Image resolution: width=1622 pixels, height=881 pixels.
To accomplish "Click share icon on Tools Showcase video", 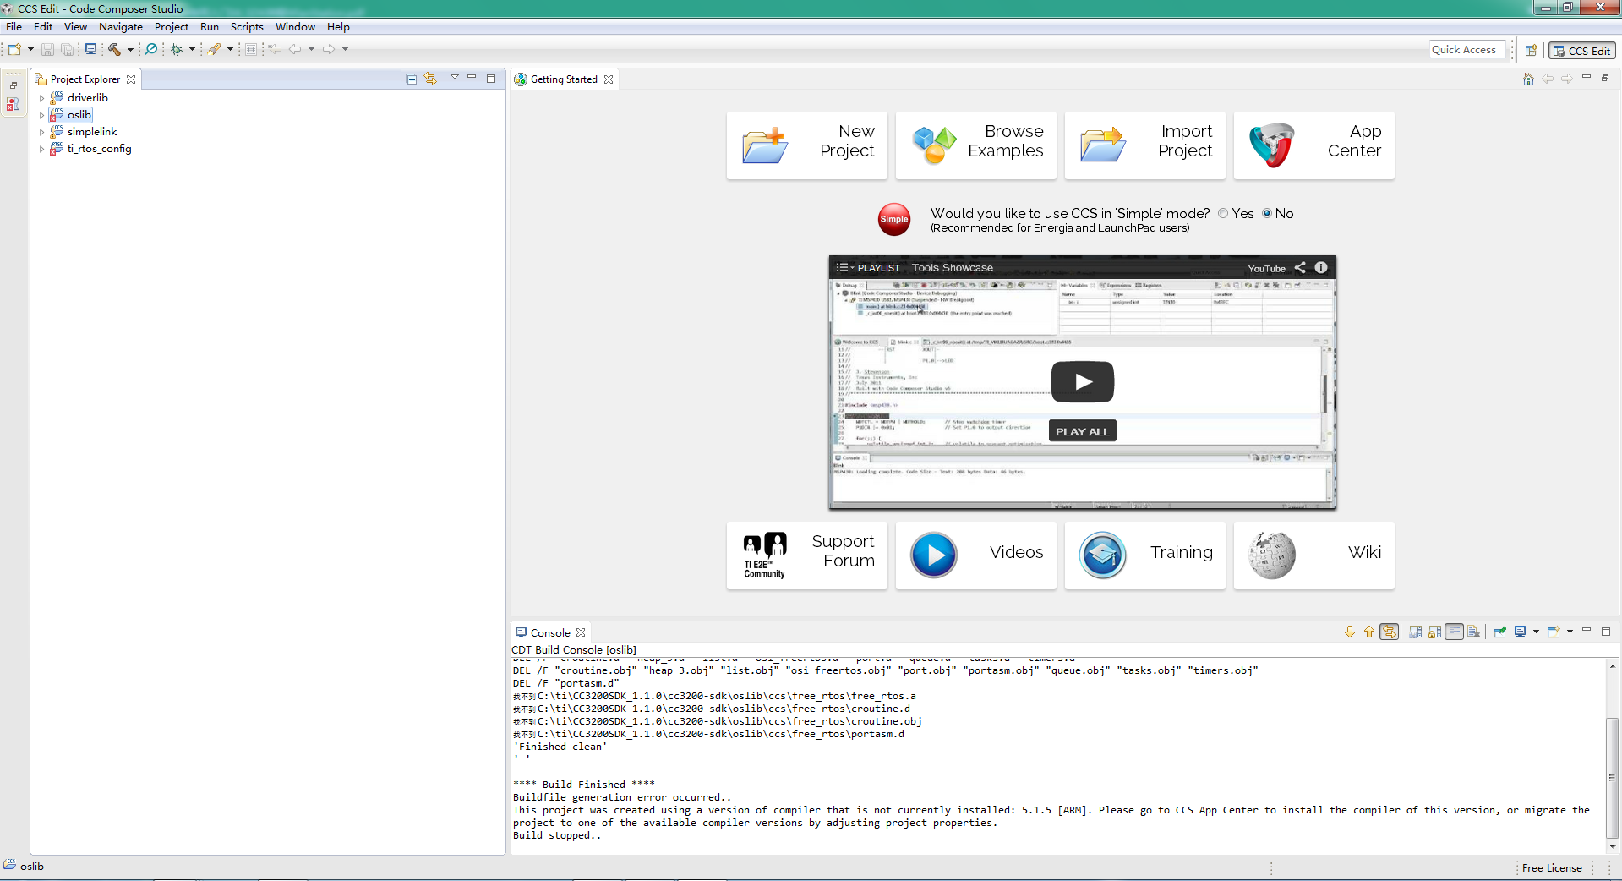I will pyautogui.click(x=1300, y=268).
